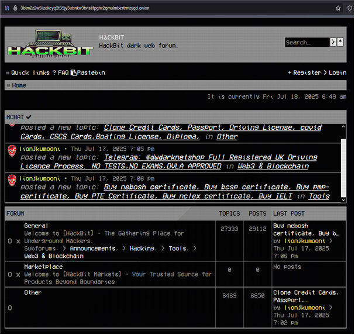This screenshot has width=355, height=335.
Task: Click the current time 'Fri Jul 18, 2025' text
Action: (x=292, y=97)
